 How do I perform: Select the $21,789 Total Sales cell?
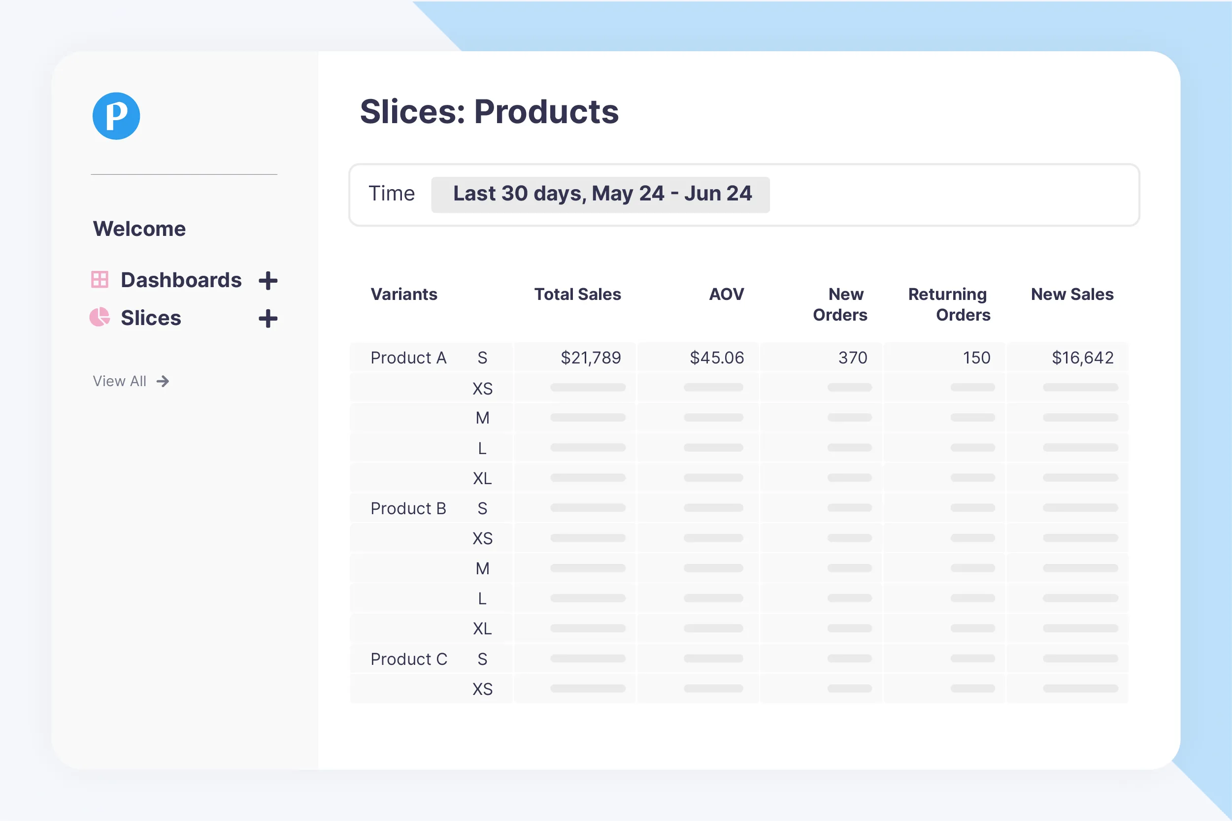click(575, 358)
